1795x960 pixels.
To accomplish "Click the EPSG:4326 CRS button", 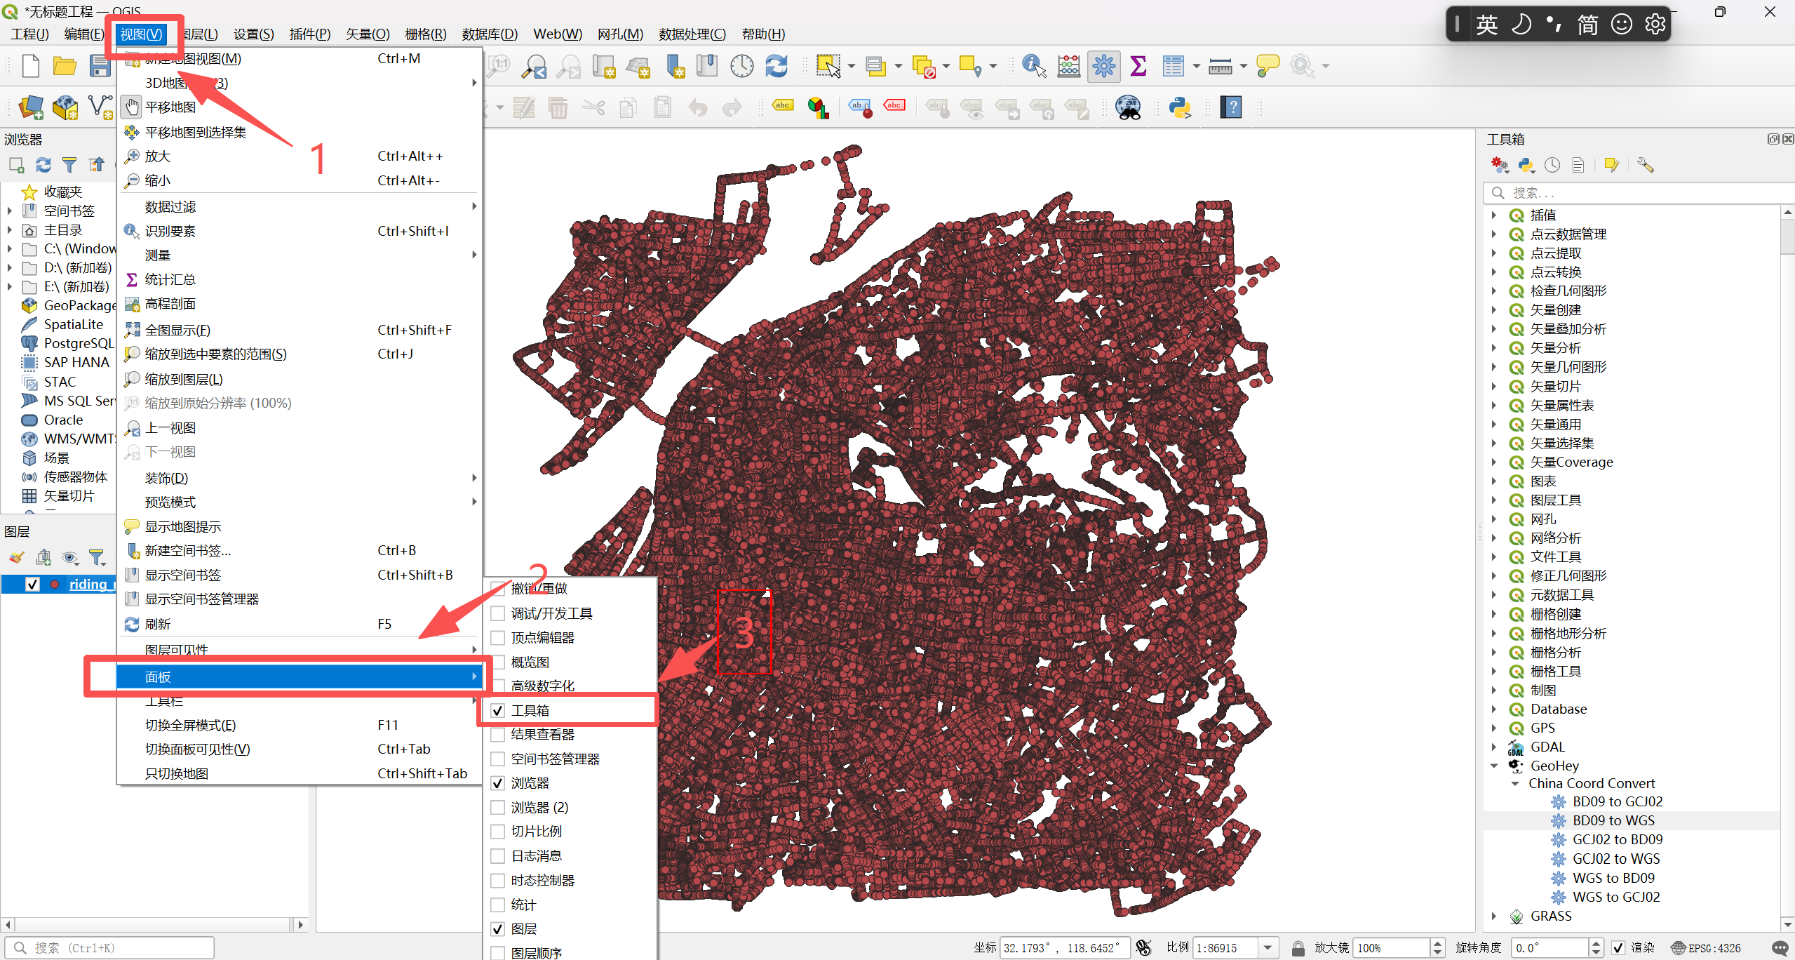I will click(1705, 947).
